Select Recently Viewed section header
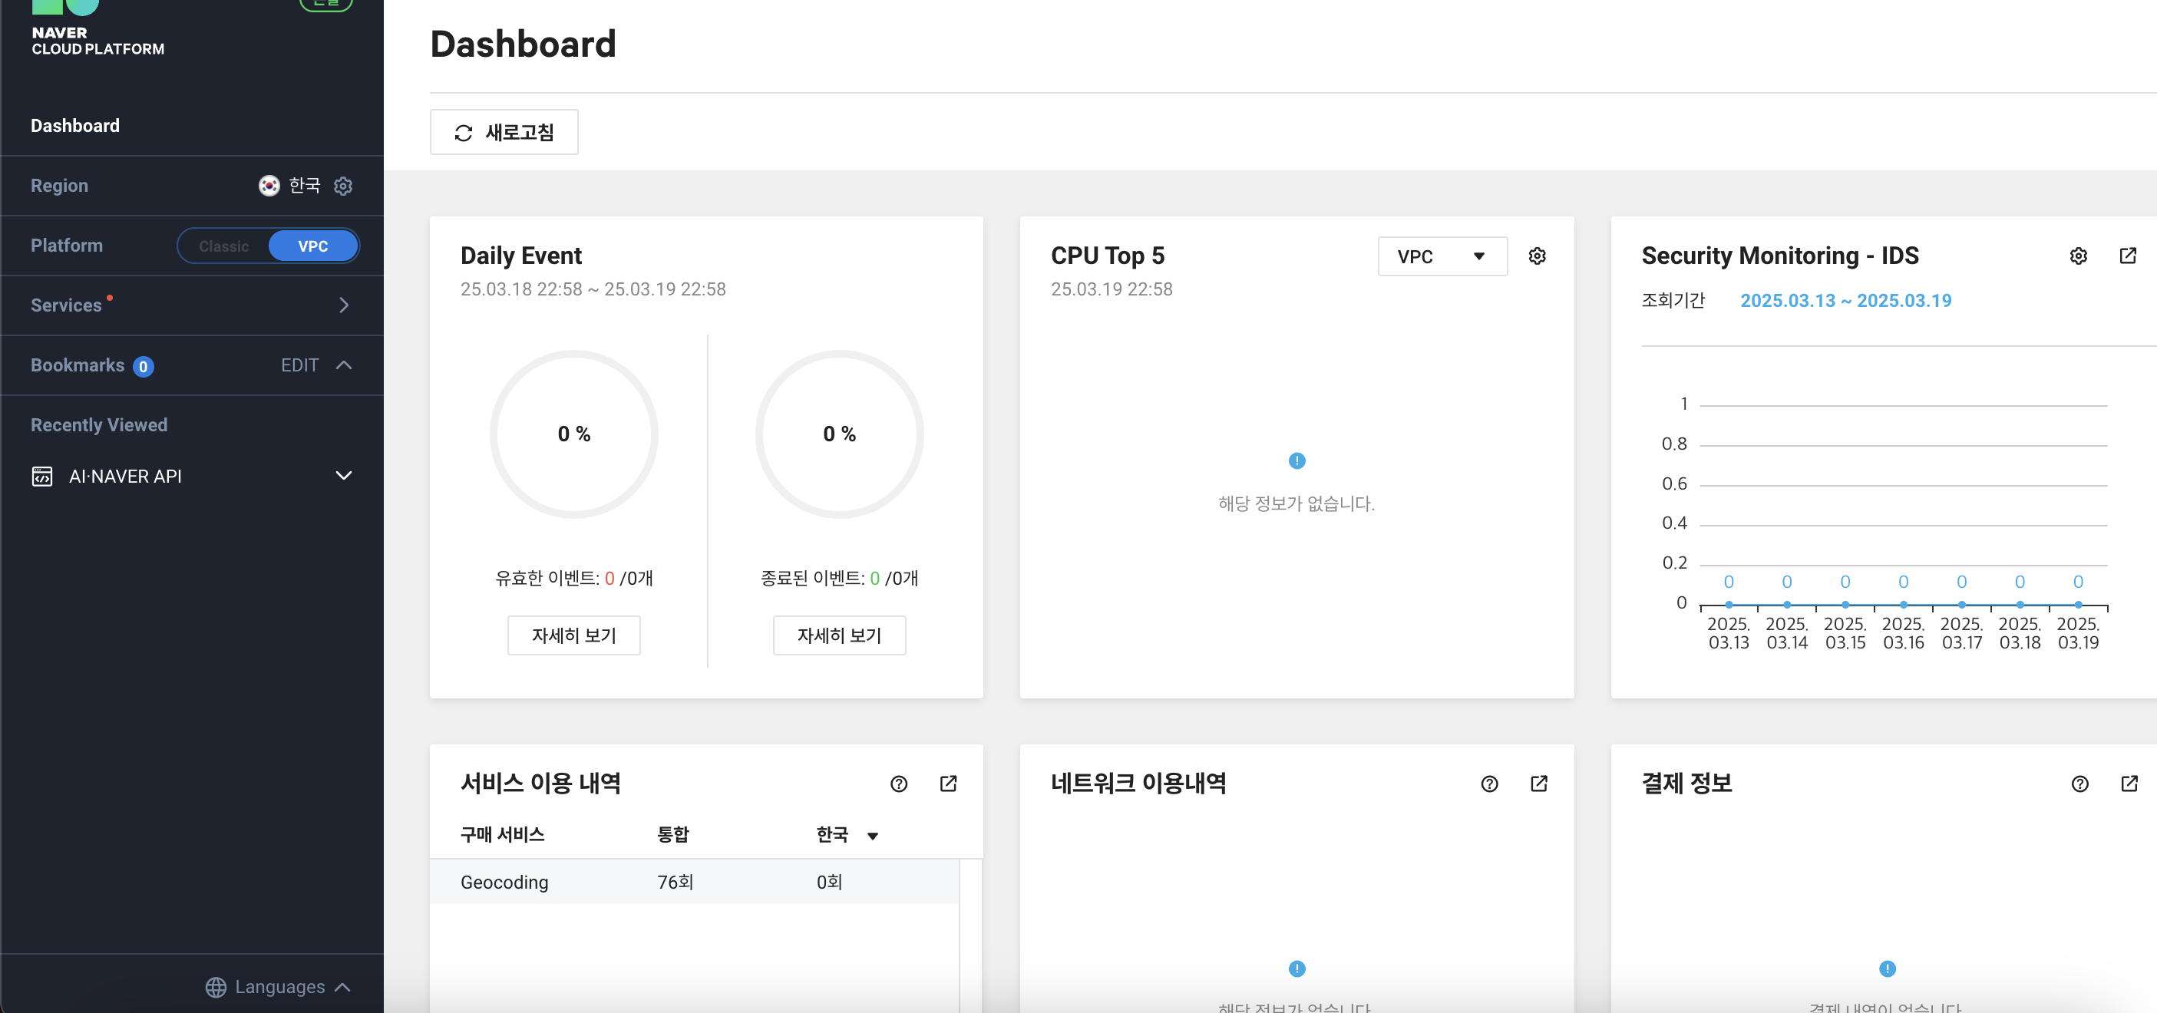 tap(99, 425)
